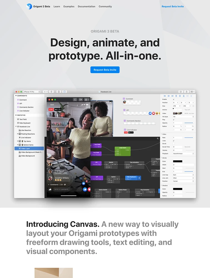
Task: Click the align top edges icon
Action: tap(176, 96)
